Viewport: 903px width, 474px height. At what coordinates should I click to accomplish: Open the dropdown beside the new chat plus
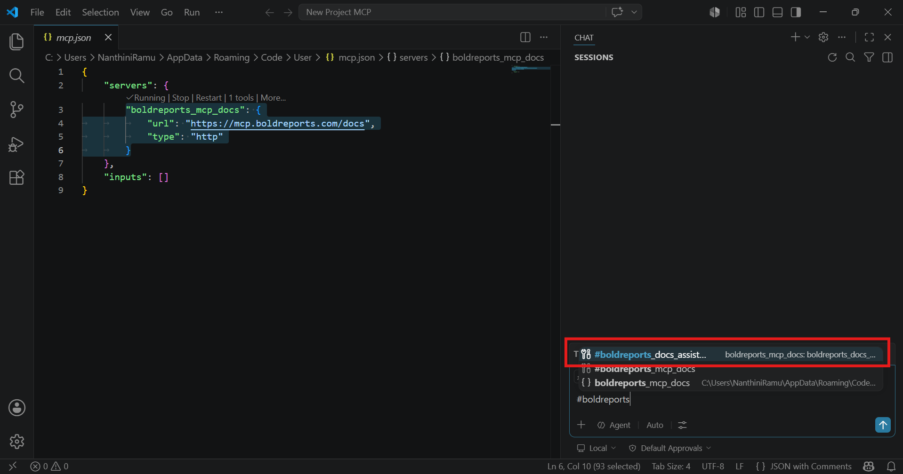pos(807,37)
